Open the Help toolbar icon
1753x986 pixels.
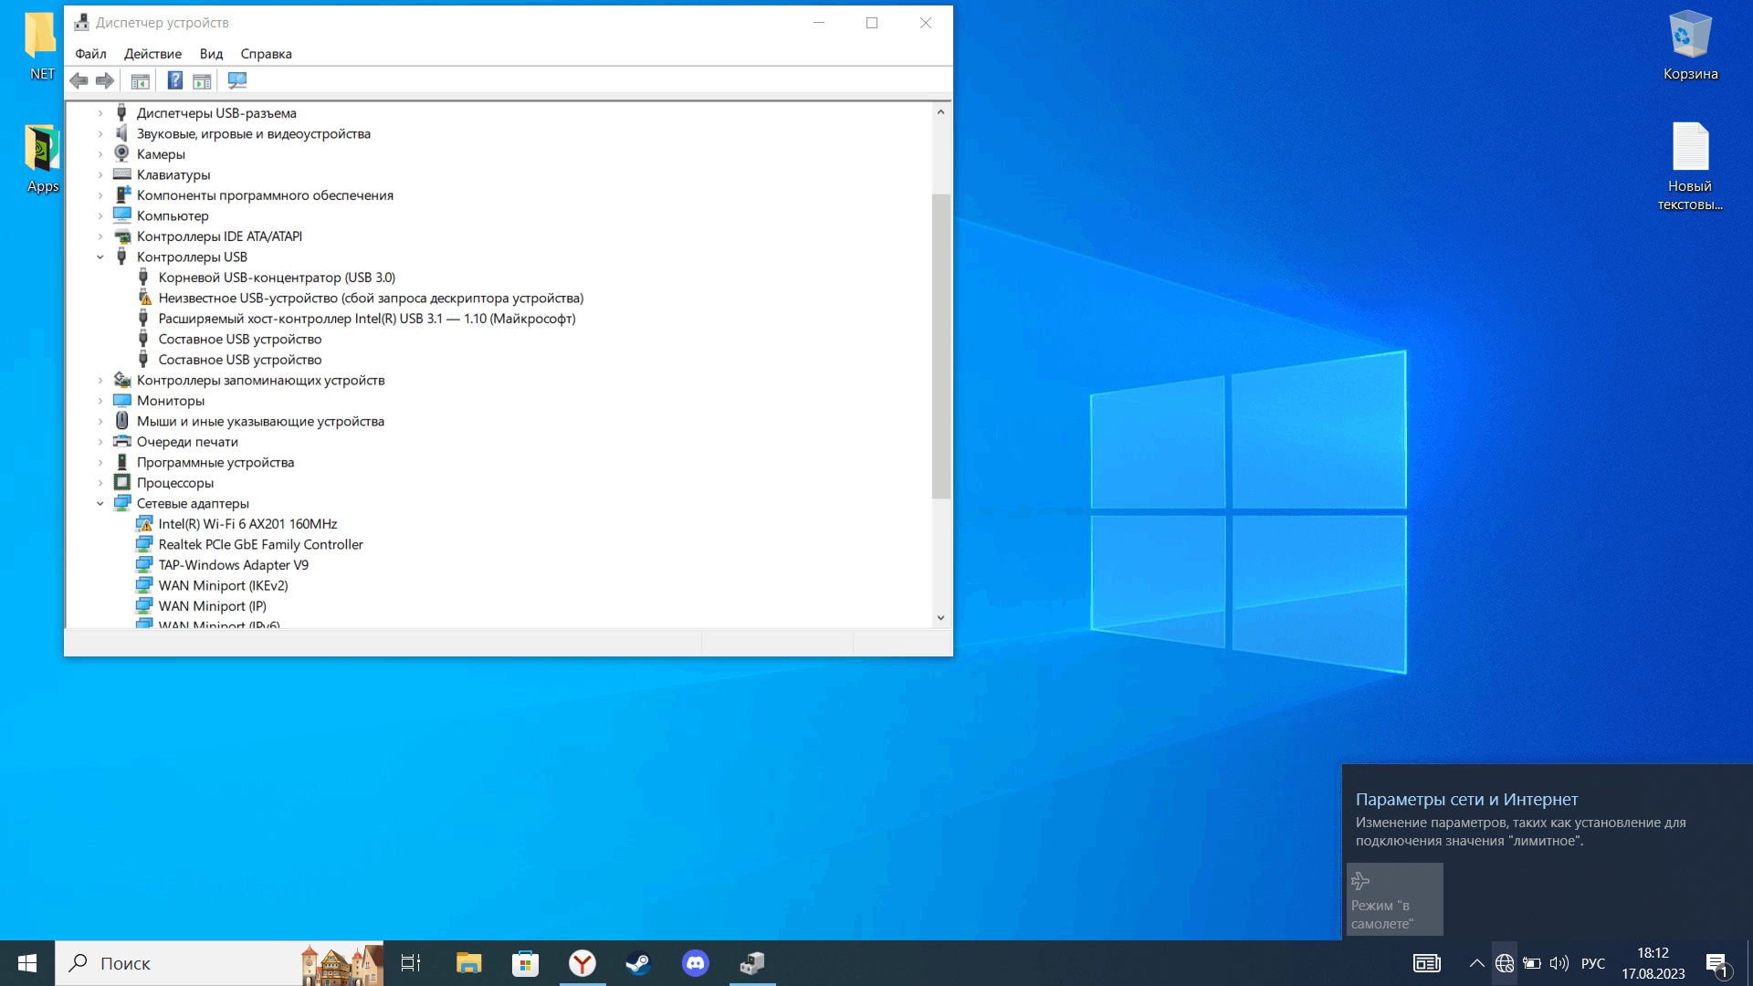click(175, 80)
